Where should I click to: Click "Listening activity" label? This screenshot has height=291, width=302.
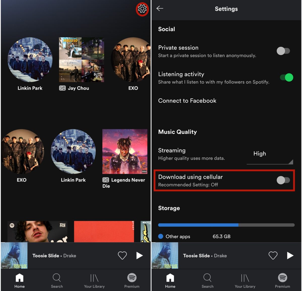[x=181, y=74]
